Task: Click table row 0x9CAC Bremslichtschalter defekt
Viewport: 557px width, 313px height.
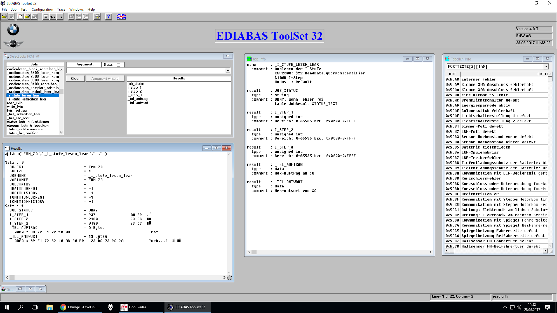Action: pos(496,100)
